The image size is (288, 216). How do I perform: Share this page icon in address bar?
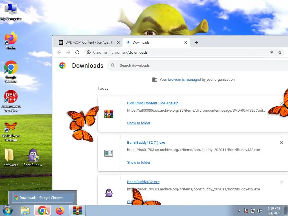(271, 52)
